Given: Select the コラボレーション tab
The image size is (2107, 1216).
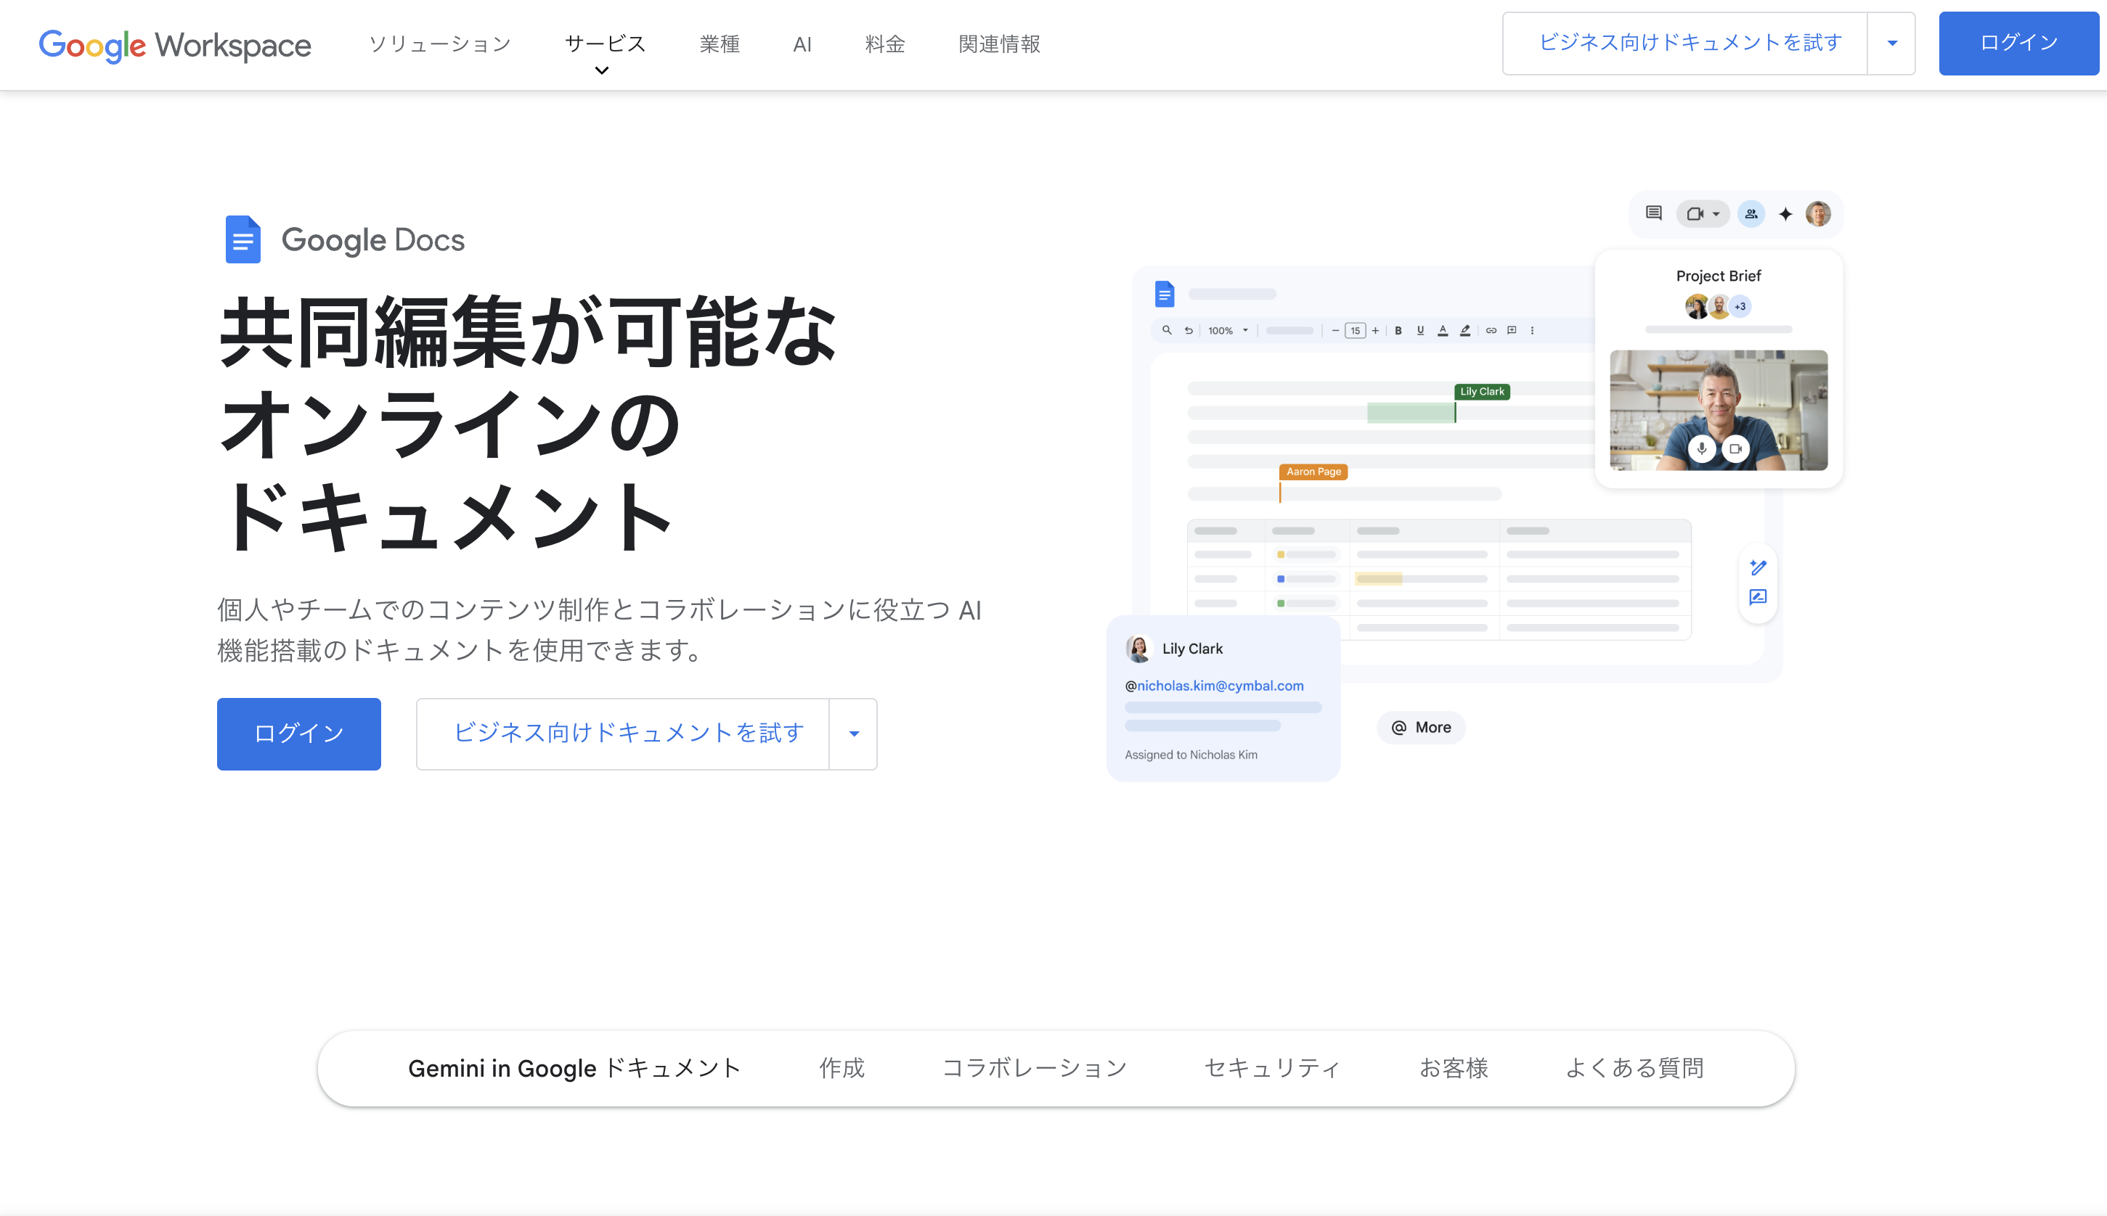Looking at the screenshot, I should pyautogui.click(x=1035, y=1068).
